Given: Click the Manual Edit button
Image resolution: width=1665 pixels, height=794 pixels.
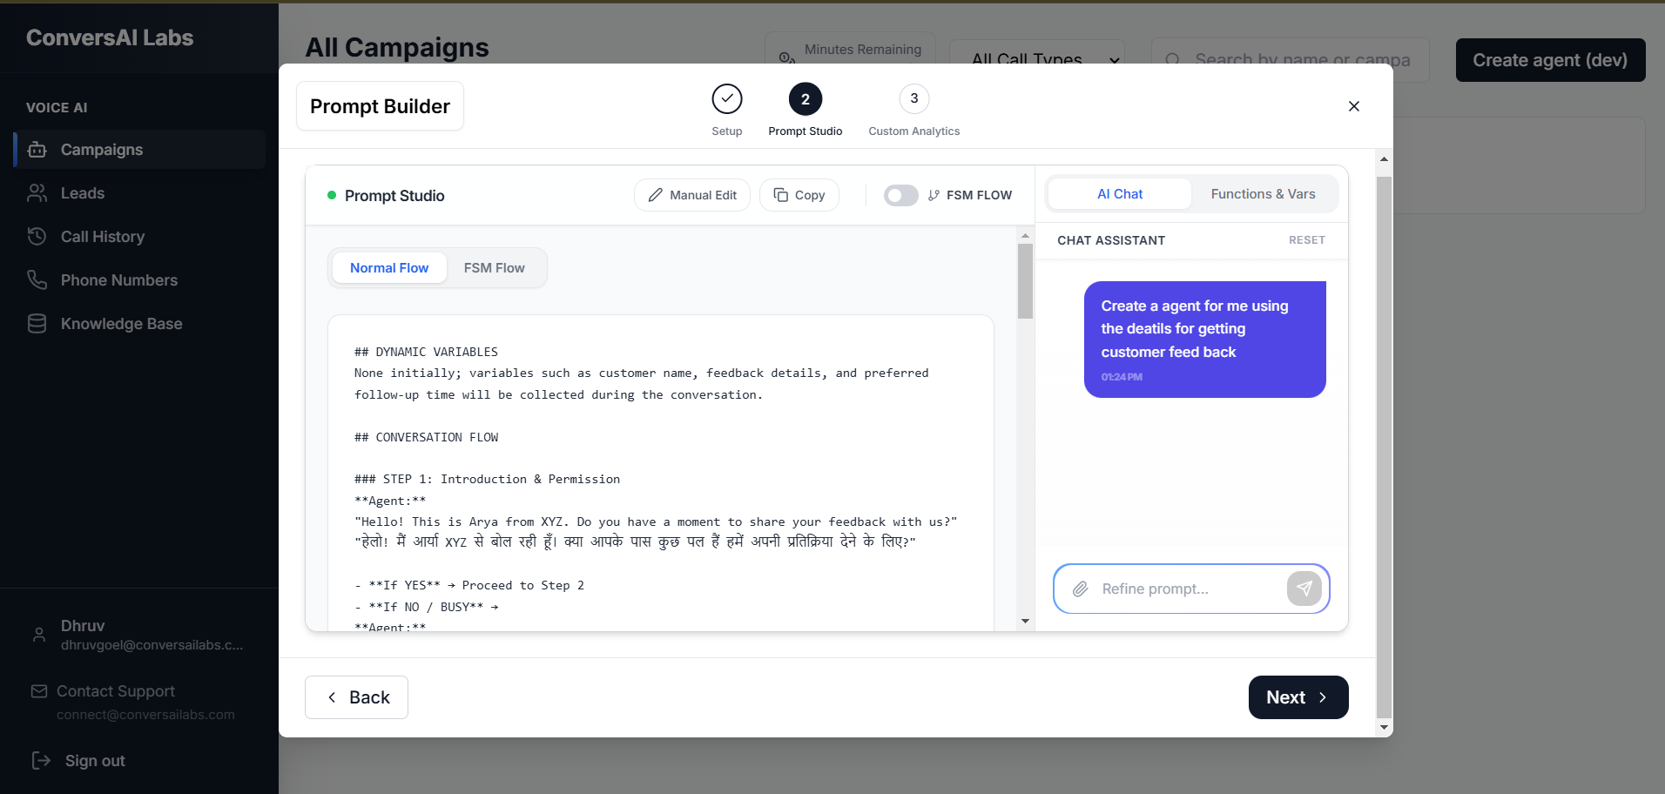Looking at the screenshot, I should 692,195.
